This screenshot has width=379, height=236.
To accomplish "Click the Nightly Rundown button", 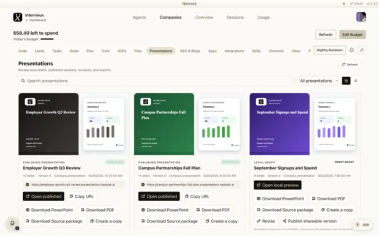I will click(x=329, y=50).
